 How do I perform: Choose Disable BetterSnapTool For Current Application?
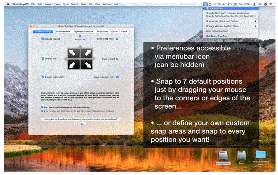(231, 16)
